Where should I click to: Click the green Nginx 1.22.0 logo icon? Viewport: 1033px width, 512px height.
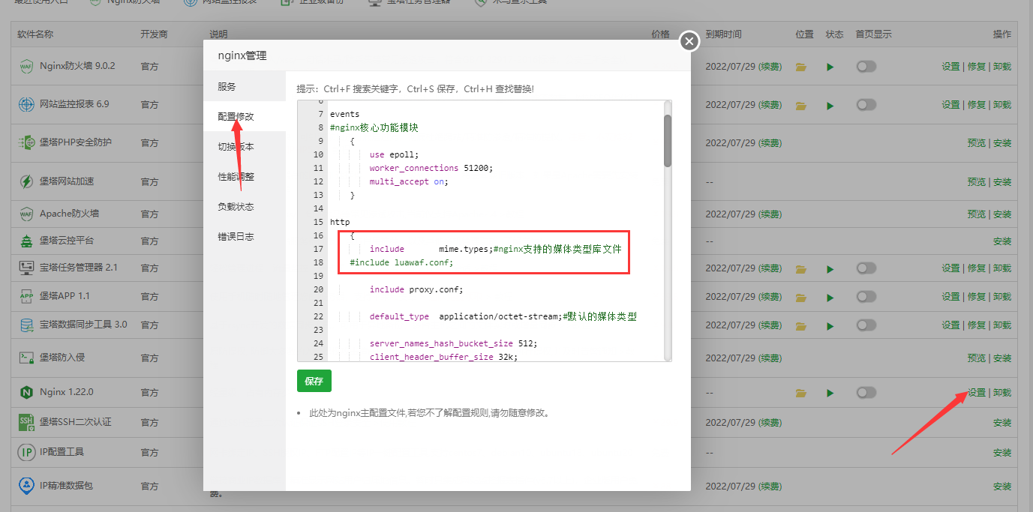(26, 392)
